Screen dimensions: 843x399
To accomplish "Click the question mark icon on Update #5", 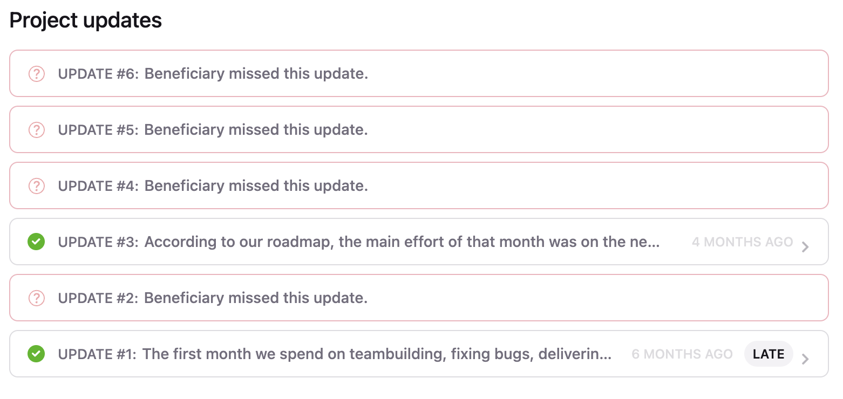I will (x=36, y=129).
